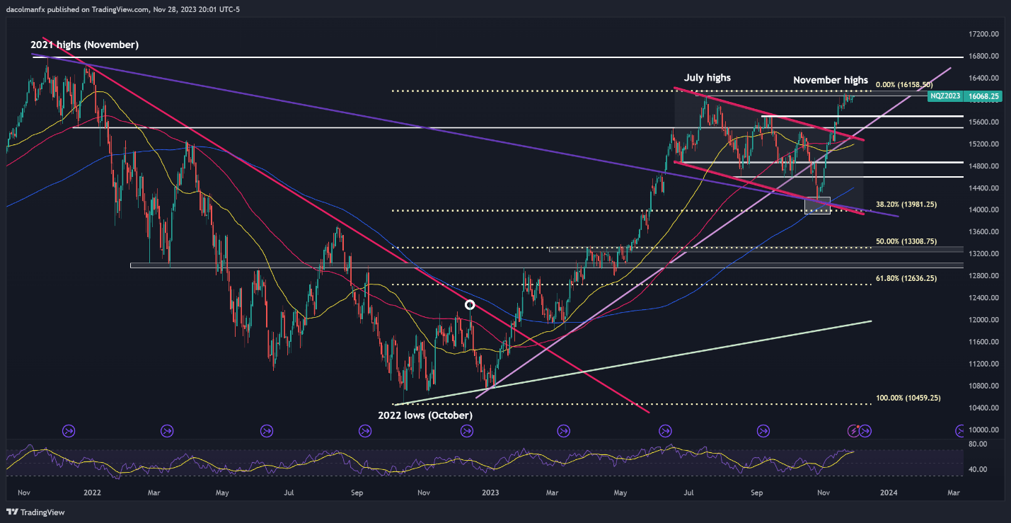Screen dimensions: 1011x523
Task: Select the white circle marker on the chart
Action: coord(470,305)
